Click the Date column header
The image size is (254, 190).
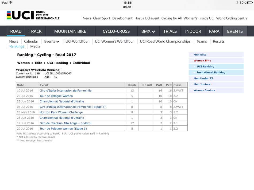tap(28, 85)
